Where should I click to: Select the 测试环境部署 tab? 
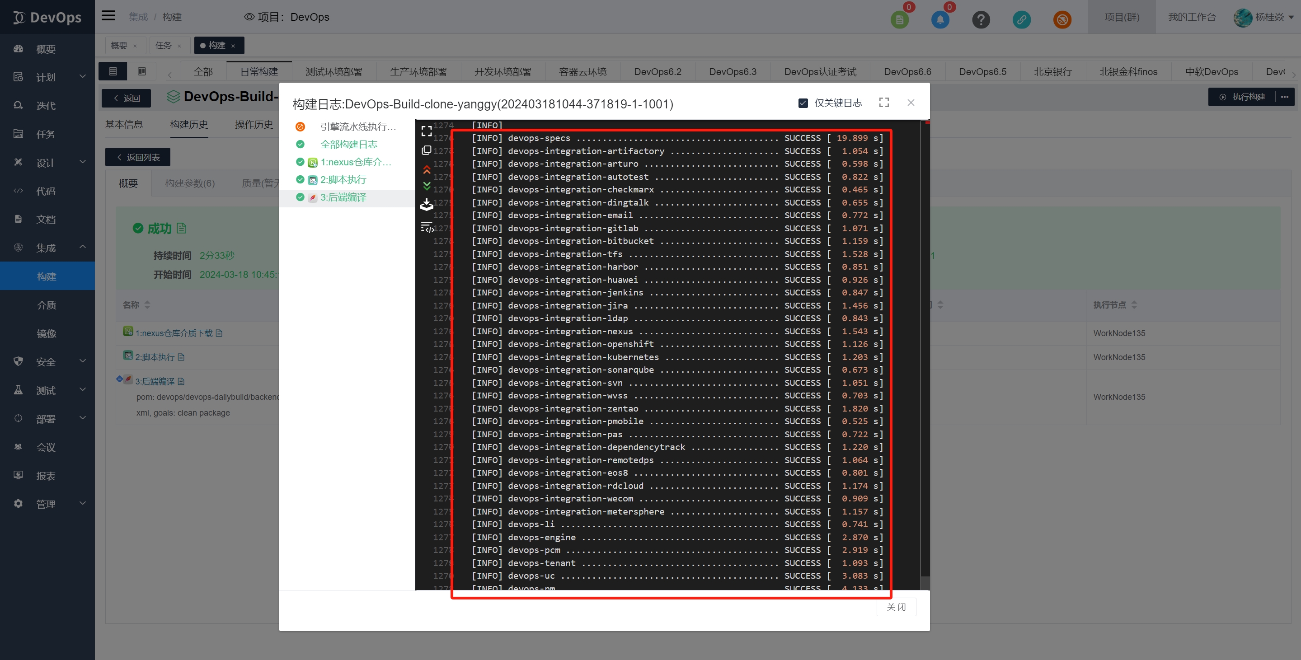pyautogui.click(x=333, y=72)
